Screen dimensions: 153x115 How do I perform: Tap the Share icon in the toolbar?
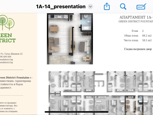107,6
